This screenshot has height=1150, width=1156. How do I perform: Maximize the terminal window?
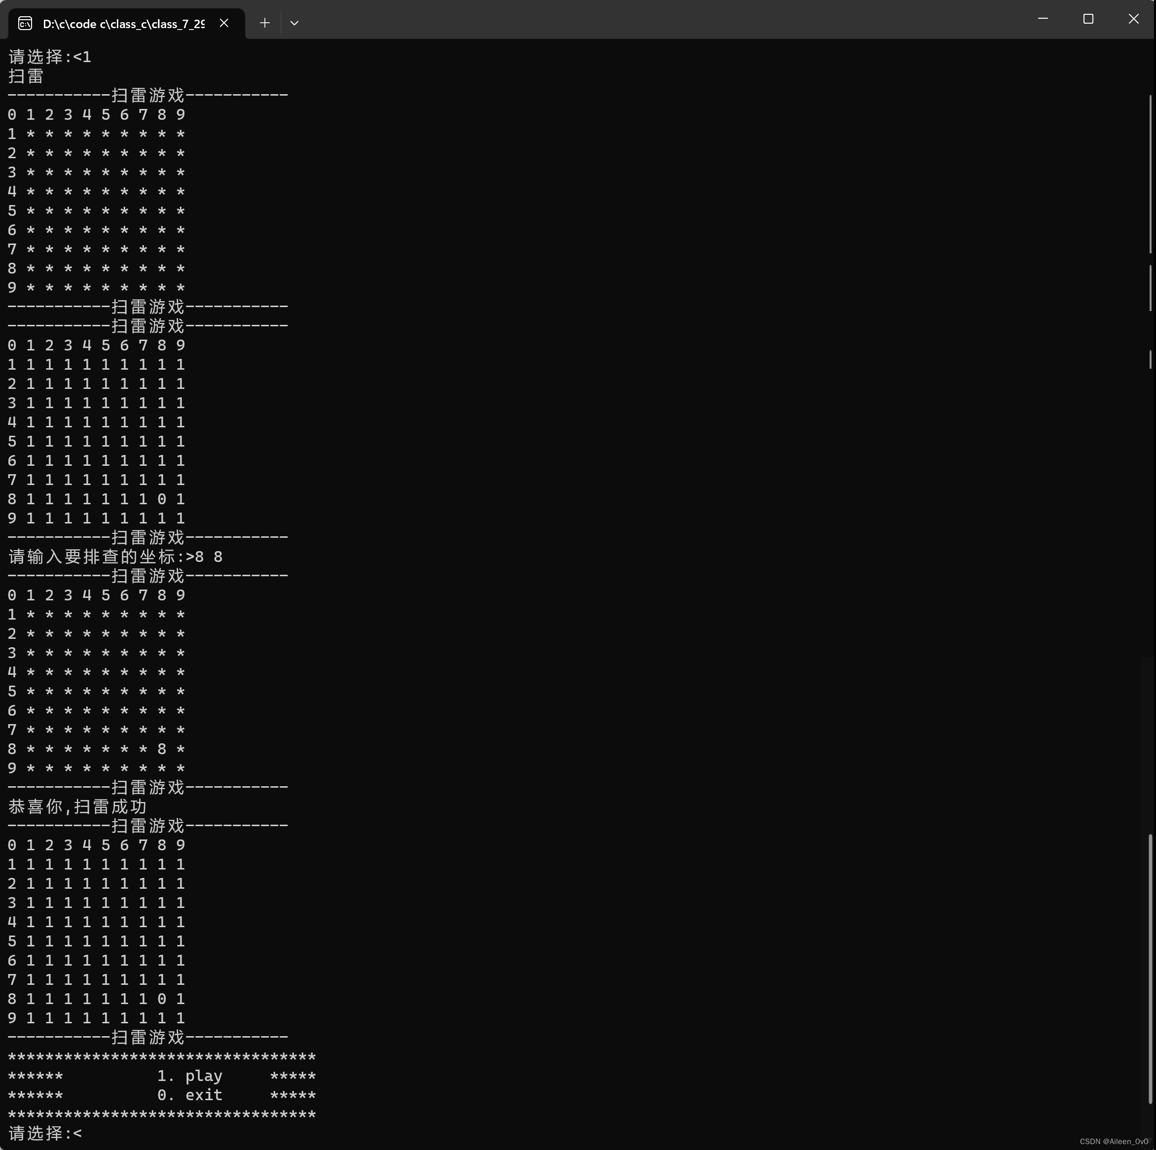point(1088,19)
